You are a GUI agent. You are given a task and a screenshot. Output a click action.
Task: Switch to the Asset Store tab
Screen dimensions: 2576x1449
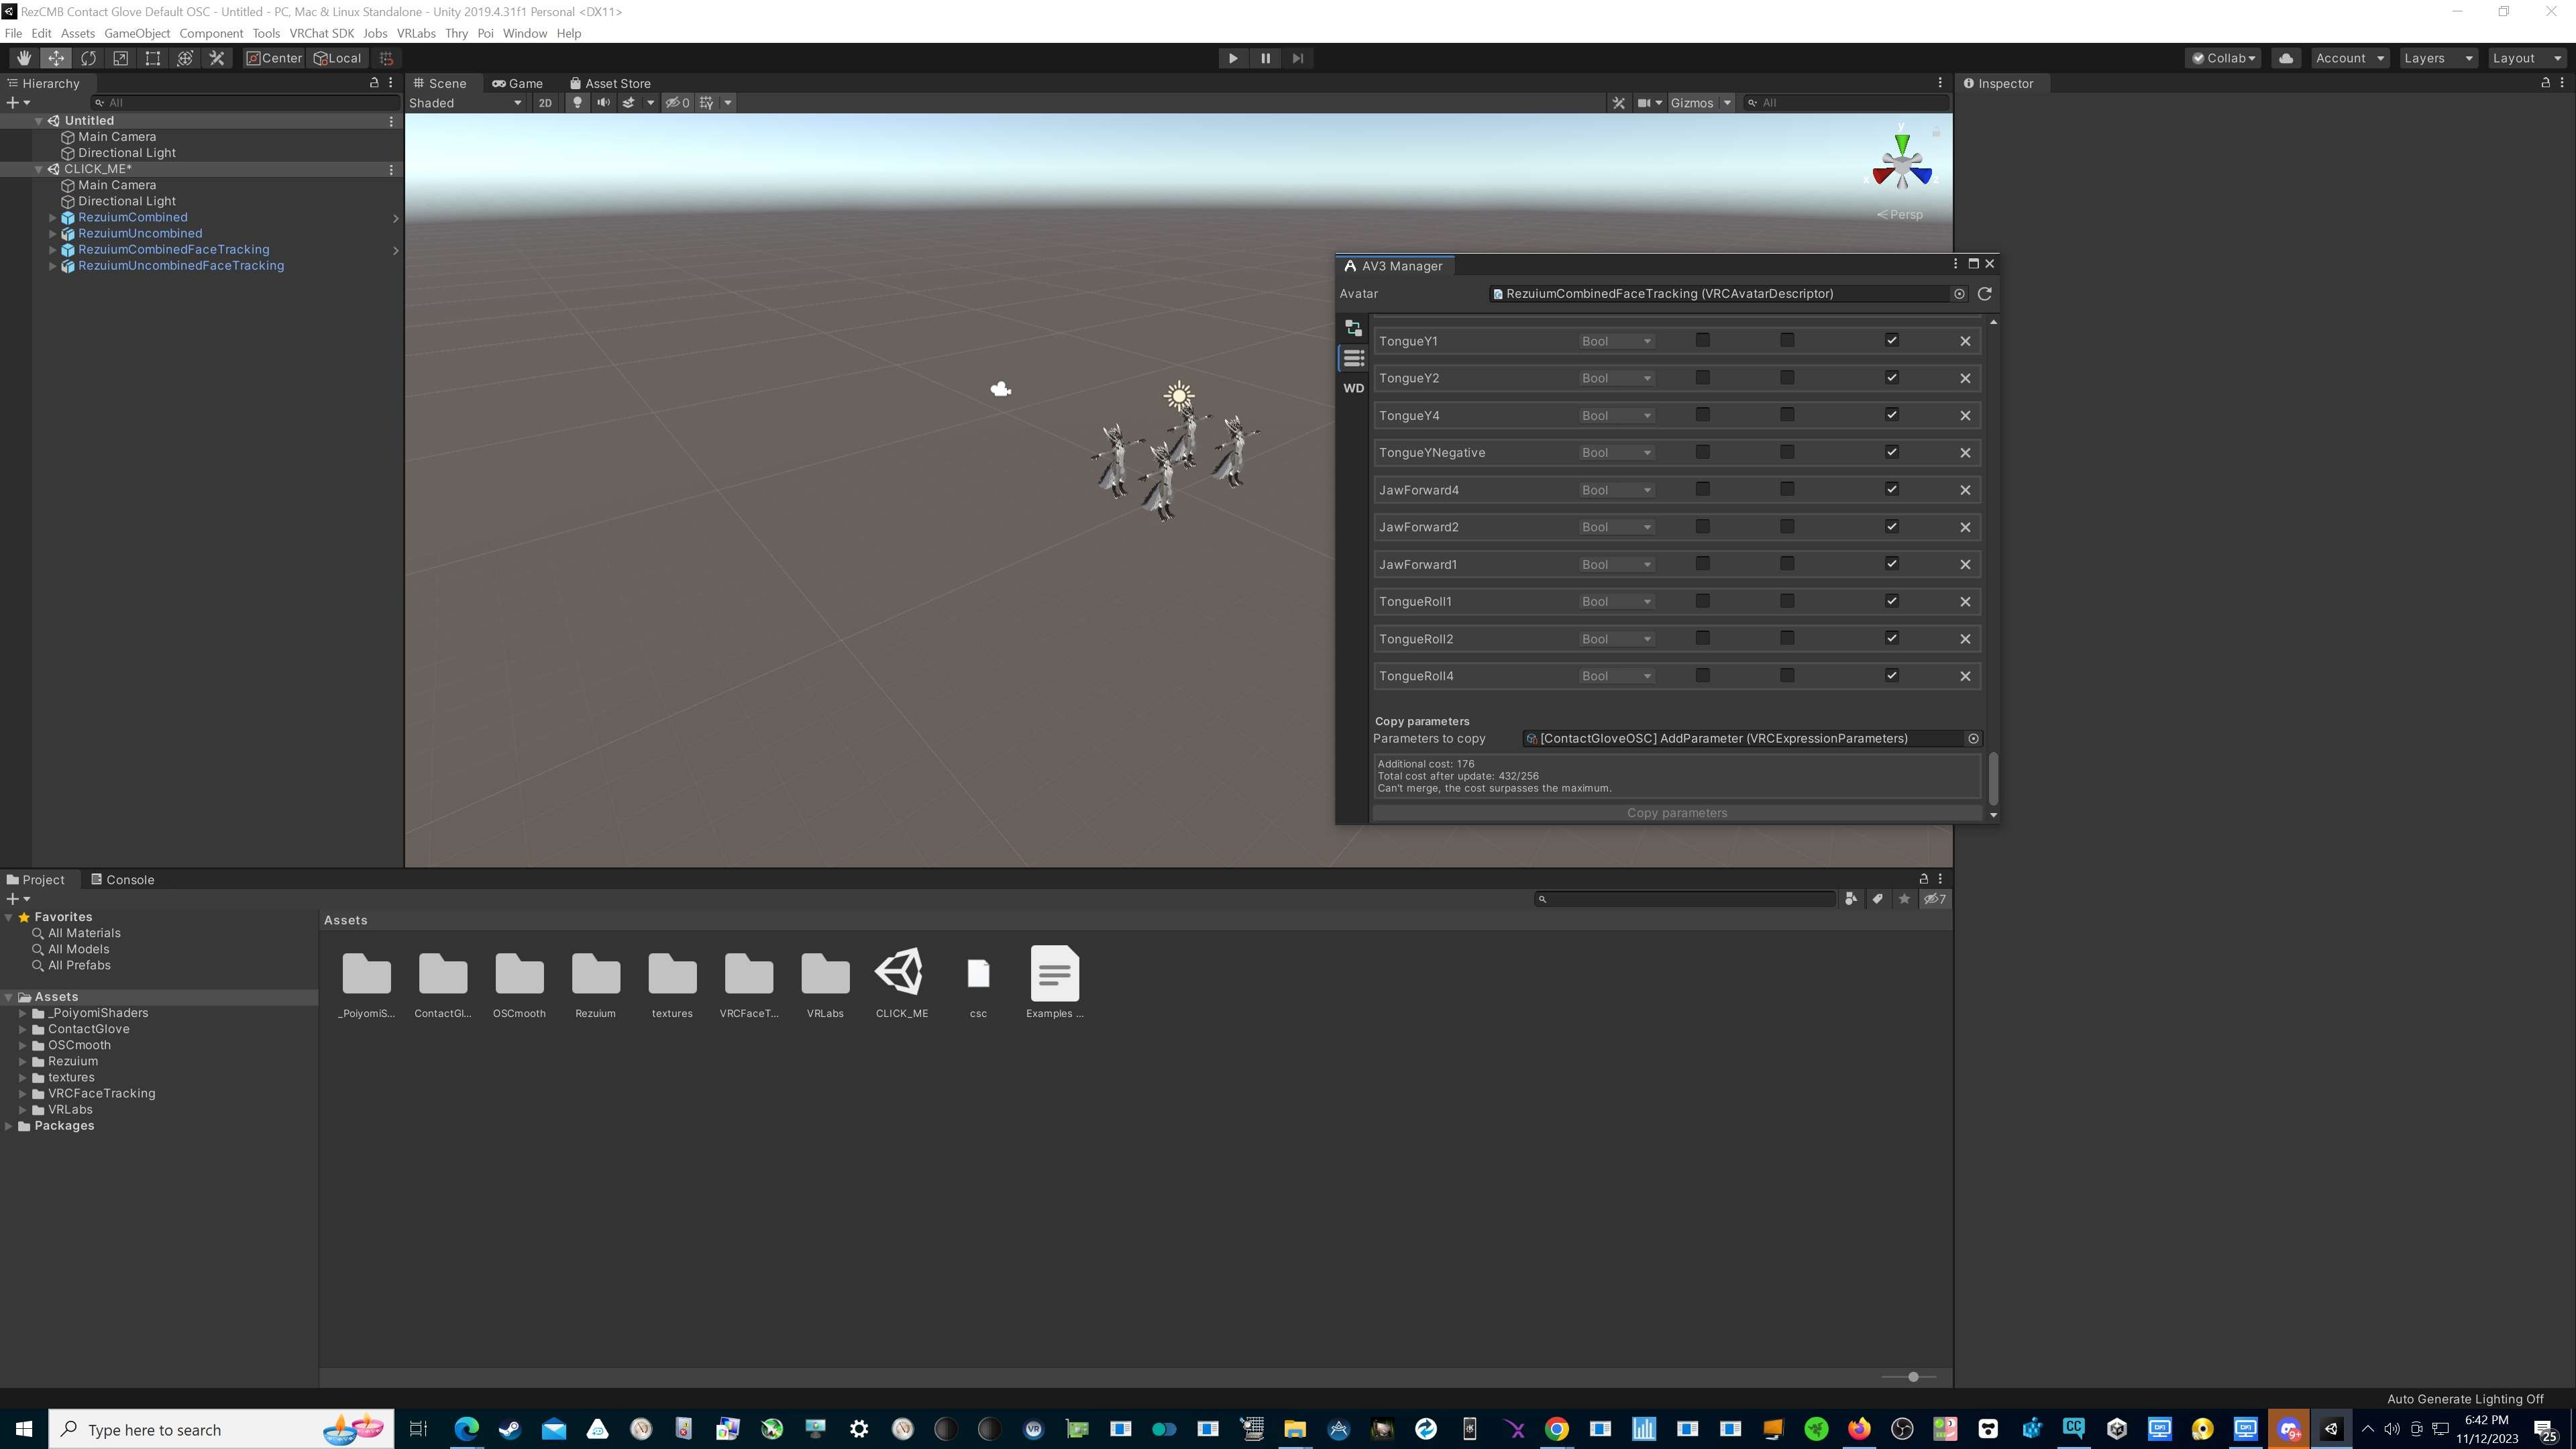point(610,83)
